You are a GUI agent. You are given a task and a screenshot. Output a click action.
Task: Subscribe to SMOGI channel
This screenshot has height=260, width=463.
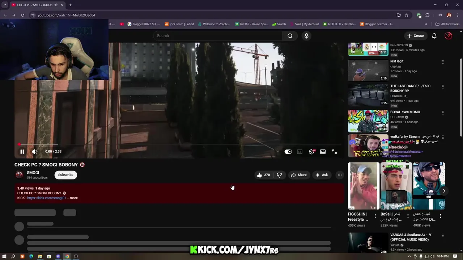tap(66, 175)
